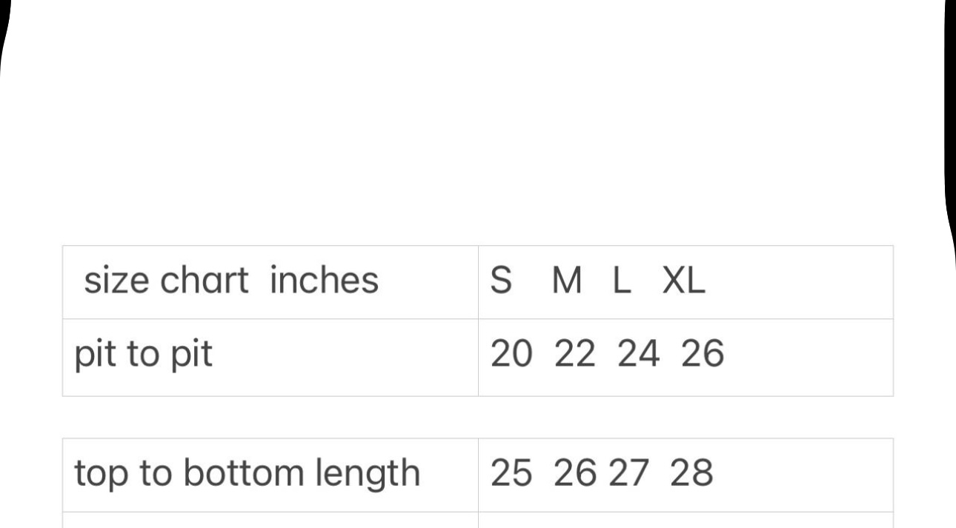The image size is (956, 528).
Task: Click value 26 in the length row
Action: [574, 473]
